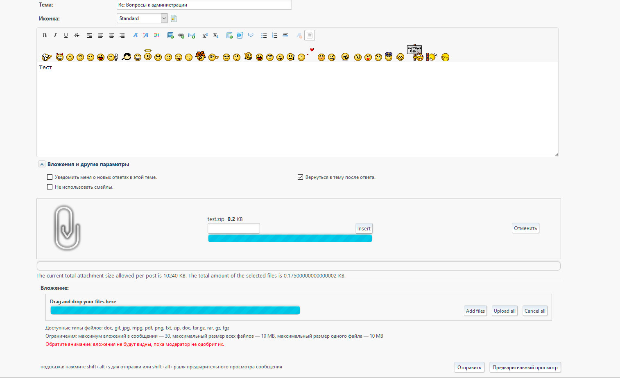Viewport: 620px width, 379px height.
Task: Click inside the message text area
Action: point(297,110)
